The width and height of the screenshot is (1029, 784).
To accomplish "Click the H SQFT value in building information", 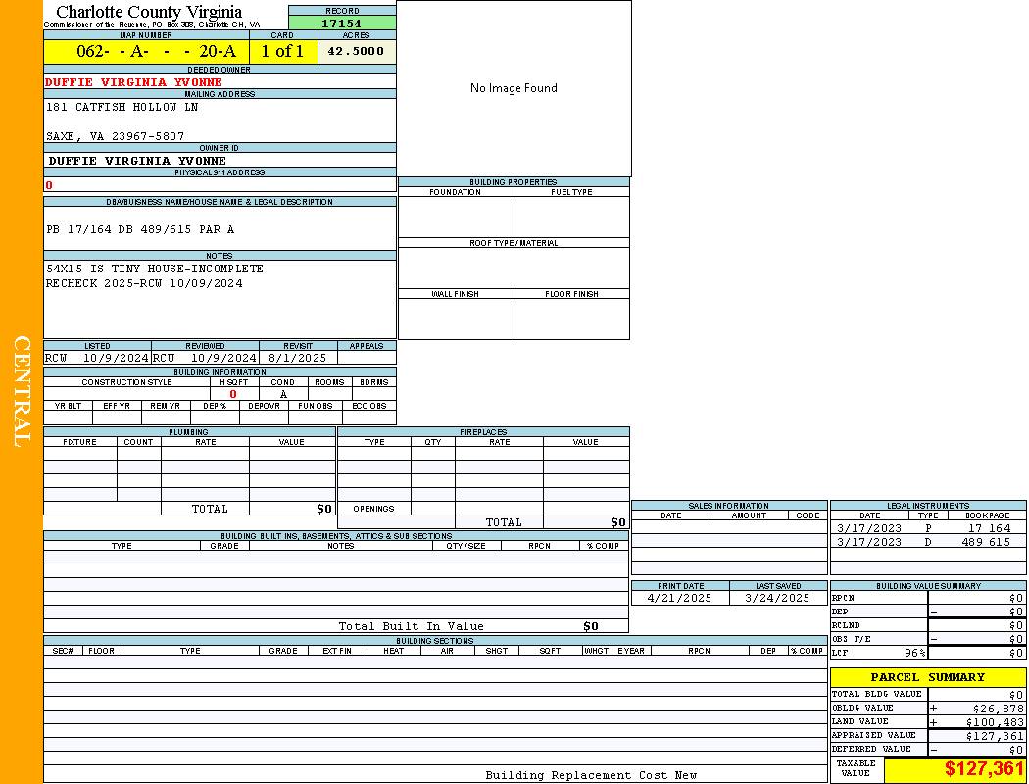I will [233, 394].
